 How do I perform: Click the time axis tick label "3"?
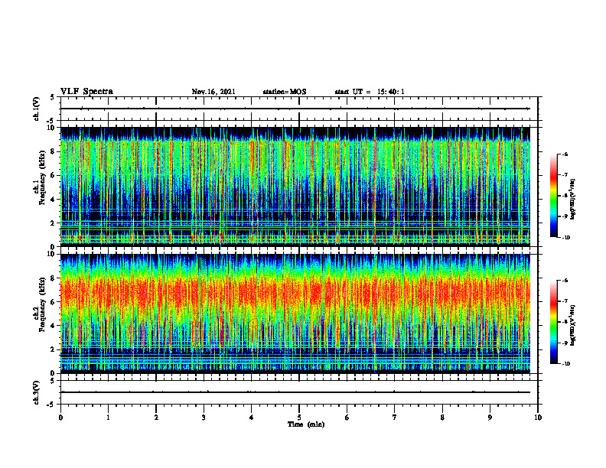204,418
